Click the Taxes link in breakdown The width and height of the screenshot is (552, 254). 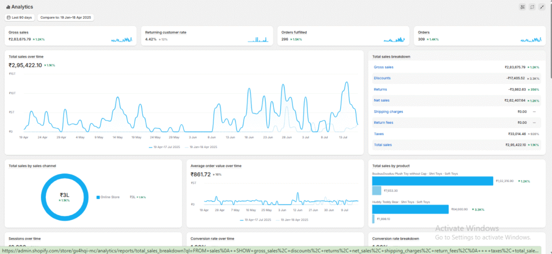click(378, 134)
